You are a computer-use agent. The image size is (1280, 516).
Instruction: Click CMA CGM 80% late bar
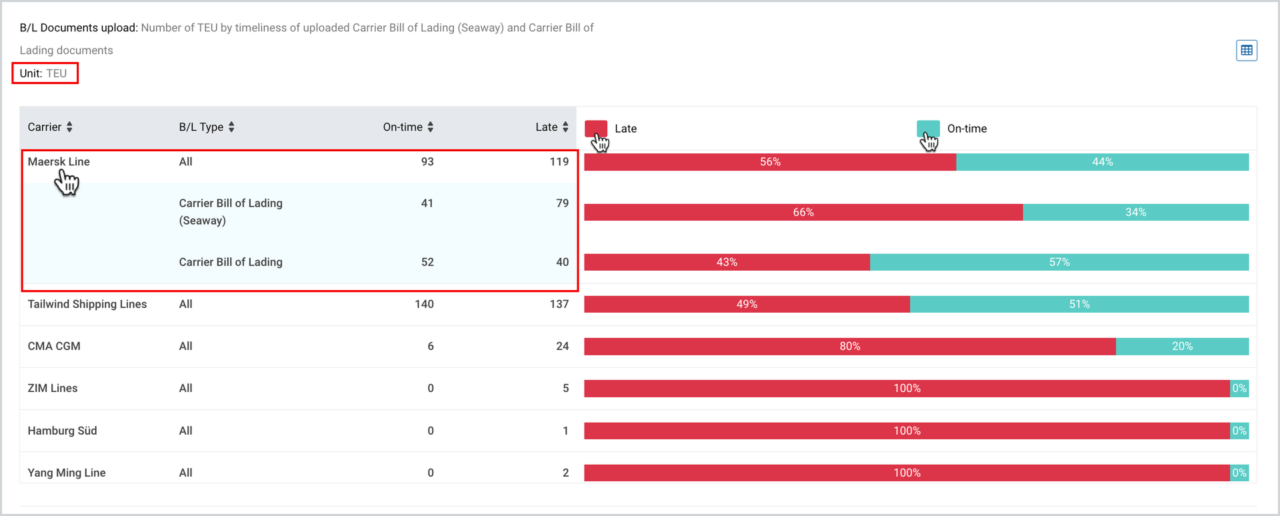(x=850, y=346)
